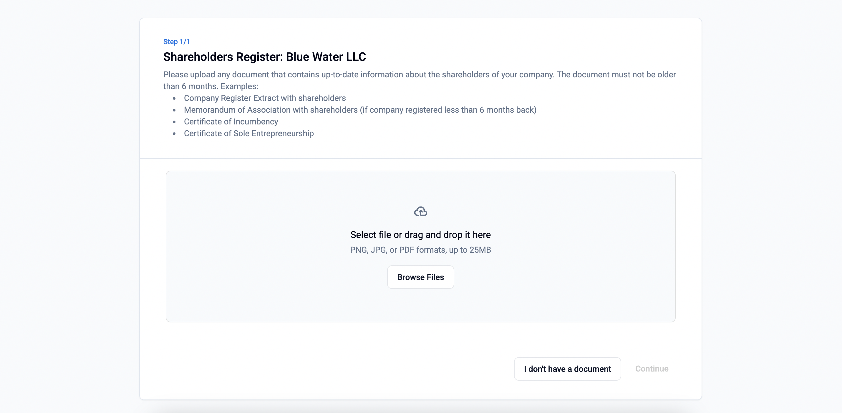Click the cloud upload icon
842x413 pixels.
click(x=420, y=212)
